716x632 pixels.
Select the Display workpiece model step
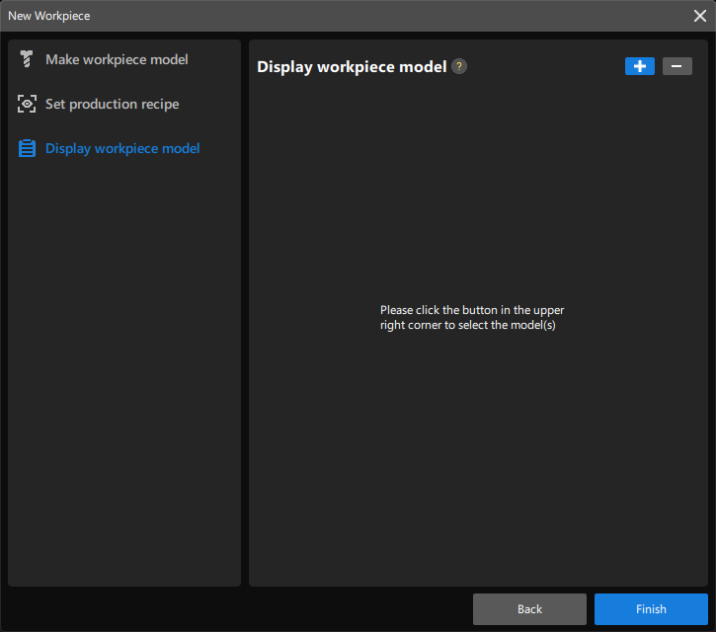point(122,148)
